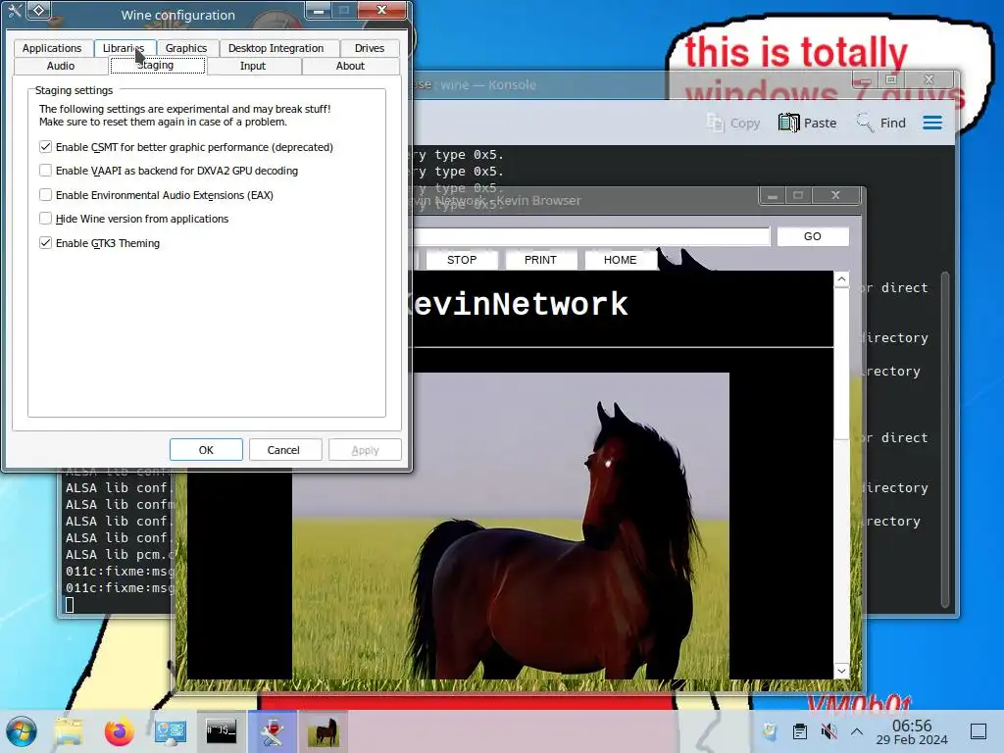Expand hidden system tray icons
This screenshot has width=1004, height=753.
[857, 731]
